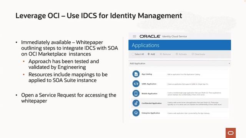Click the Remove button in toolbar

click(x=165, y=54)
